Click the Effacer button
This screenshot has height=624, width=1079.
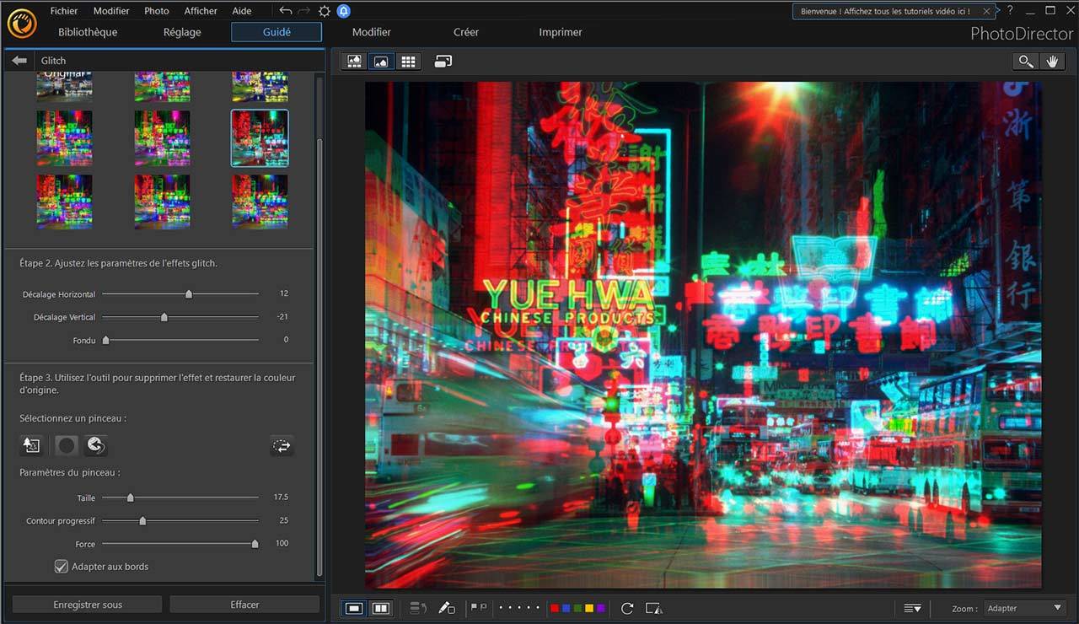pyautogui.click(x=244, y=605)
